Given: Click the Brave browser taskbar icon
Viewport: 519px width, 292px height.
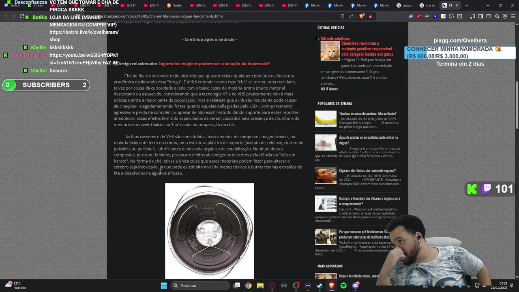Looking at the screenshot, I should pos(332,286).
